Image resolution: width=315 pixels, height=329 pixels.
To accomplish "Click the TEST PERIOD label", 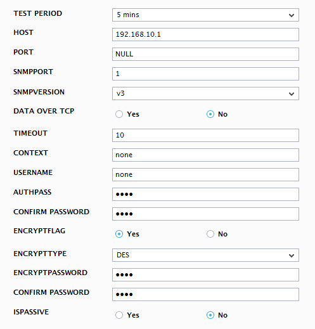I will click(38, 13).
